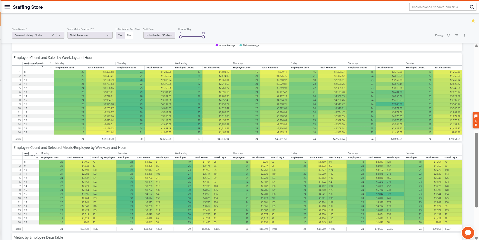Open the three-dot dashboard actions menu
The image size is (479, 240).
[464, 35]
